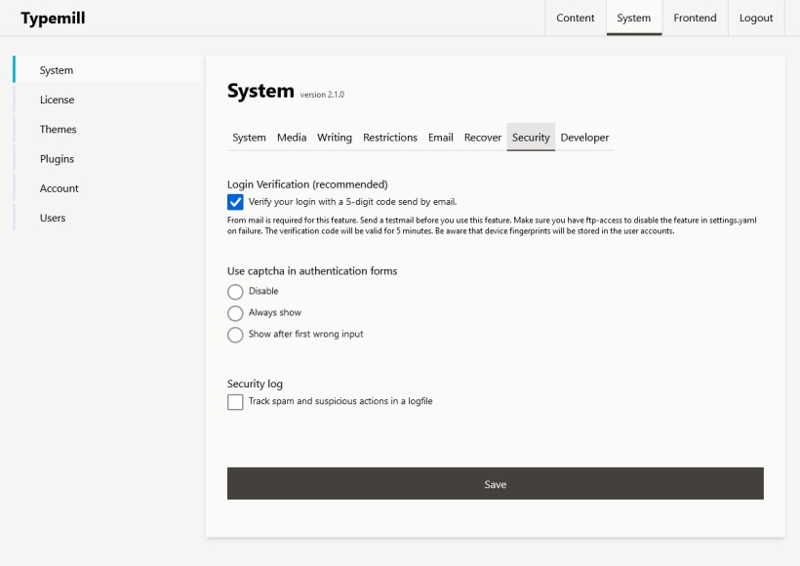Click the 'Security log' heading
Viewport: 800px width, 566px height.
coord(255,384)
